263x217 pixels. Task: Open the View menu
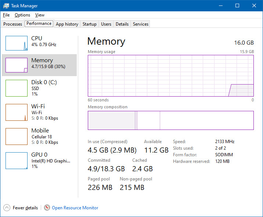coord(40,15)
